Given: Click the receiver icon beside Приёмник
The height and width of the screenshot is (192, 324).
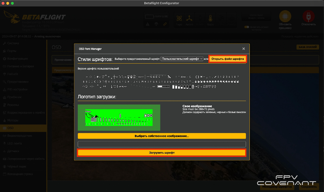Looking at the screenshot, I should (x=4, y=97).
